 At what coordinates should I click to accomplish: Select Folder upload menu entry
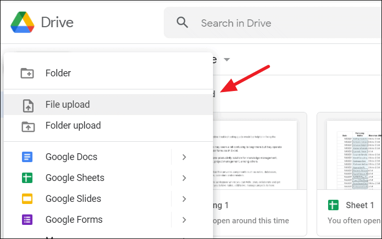click(108, 126)
